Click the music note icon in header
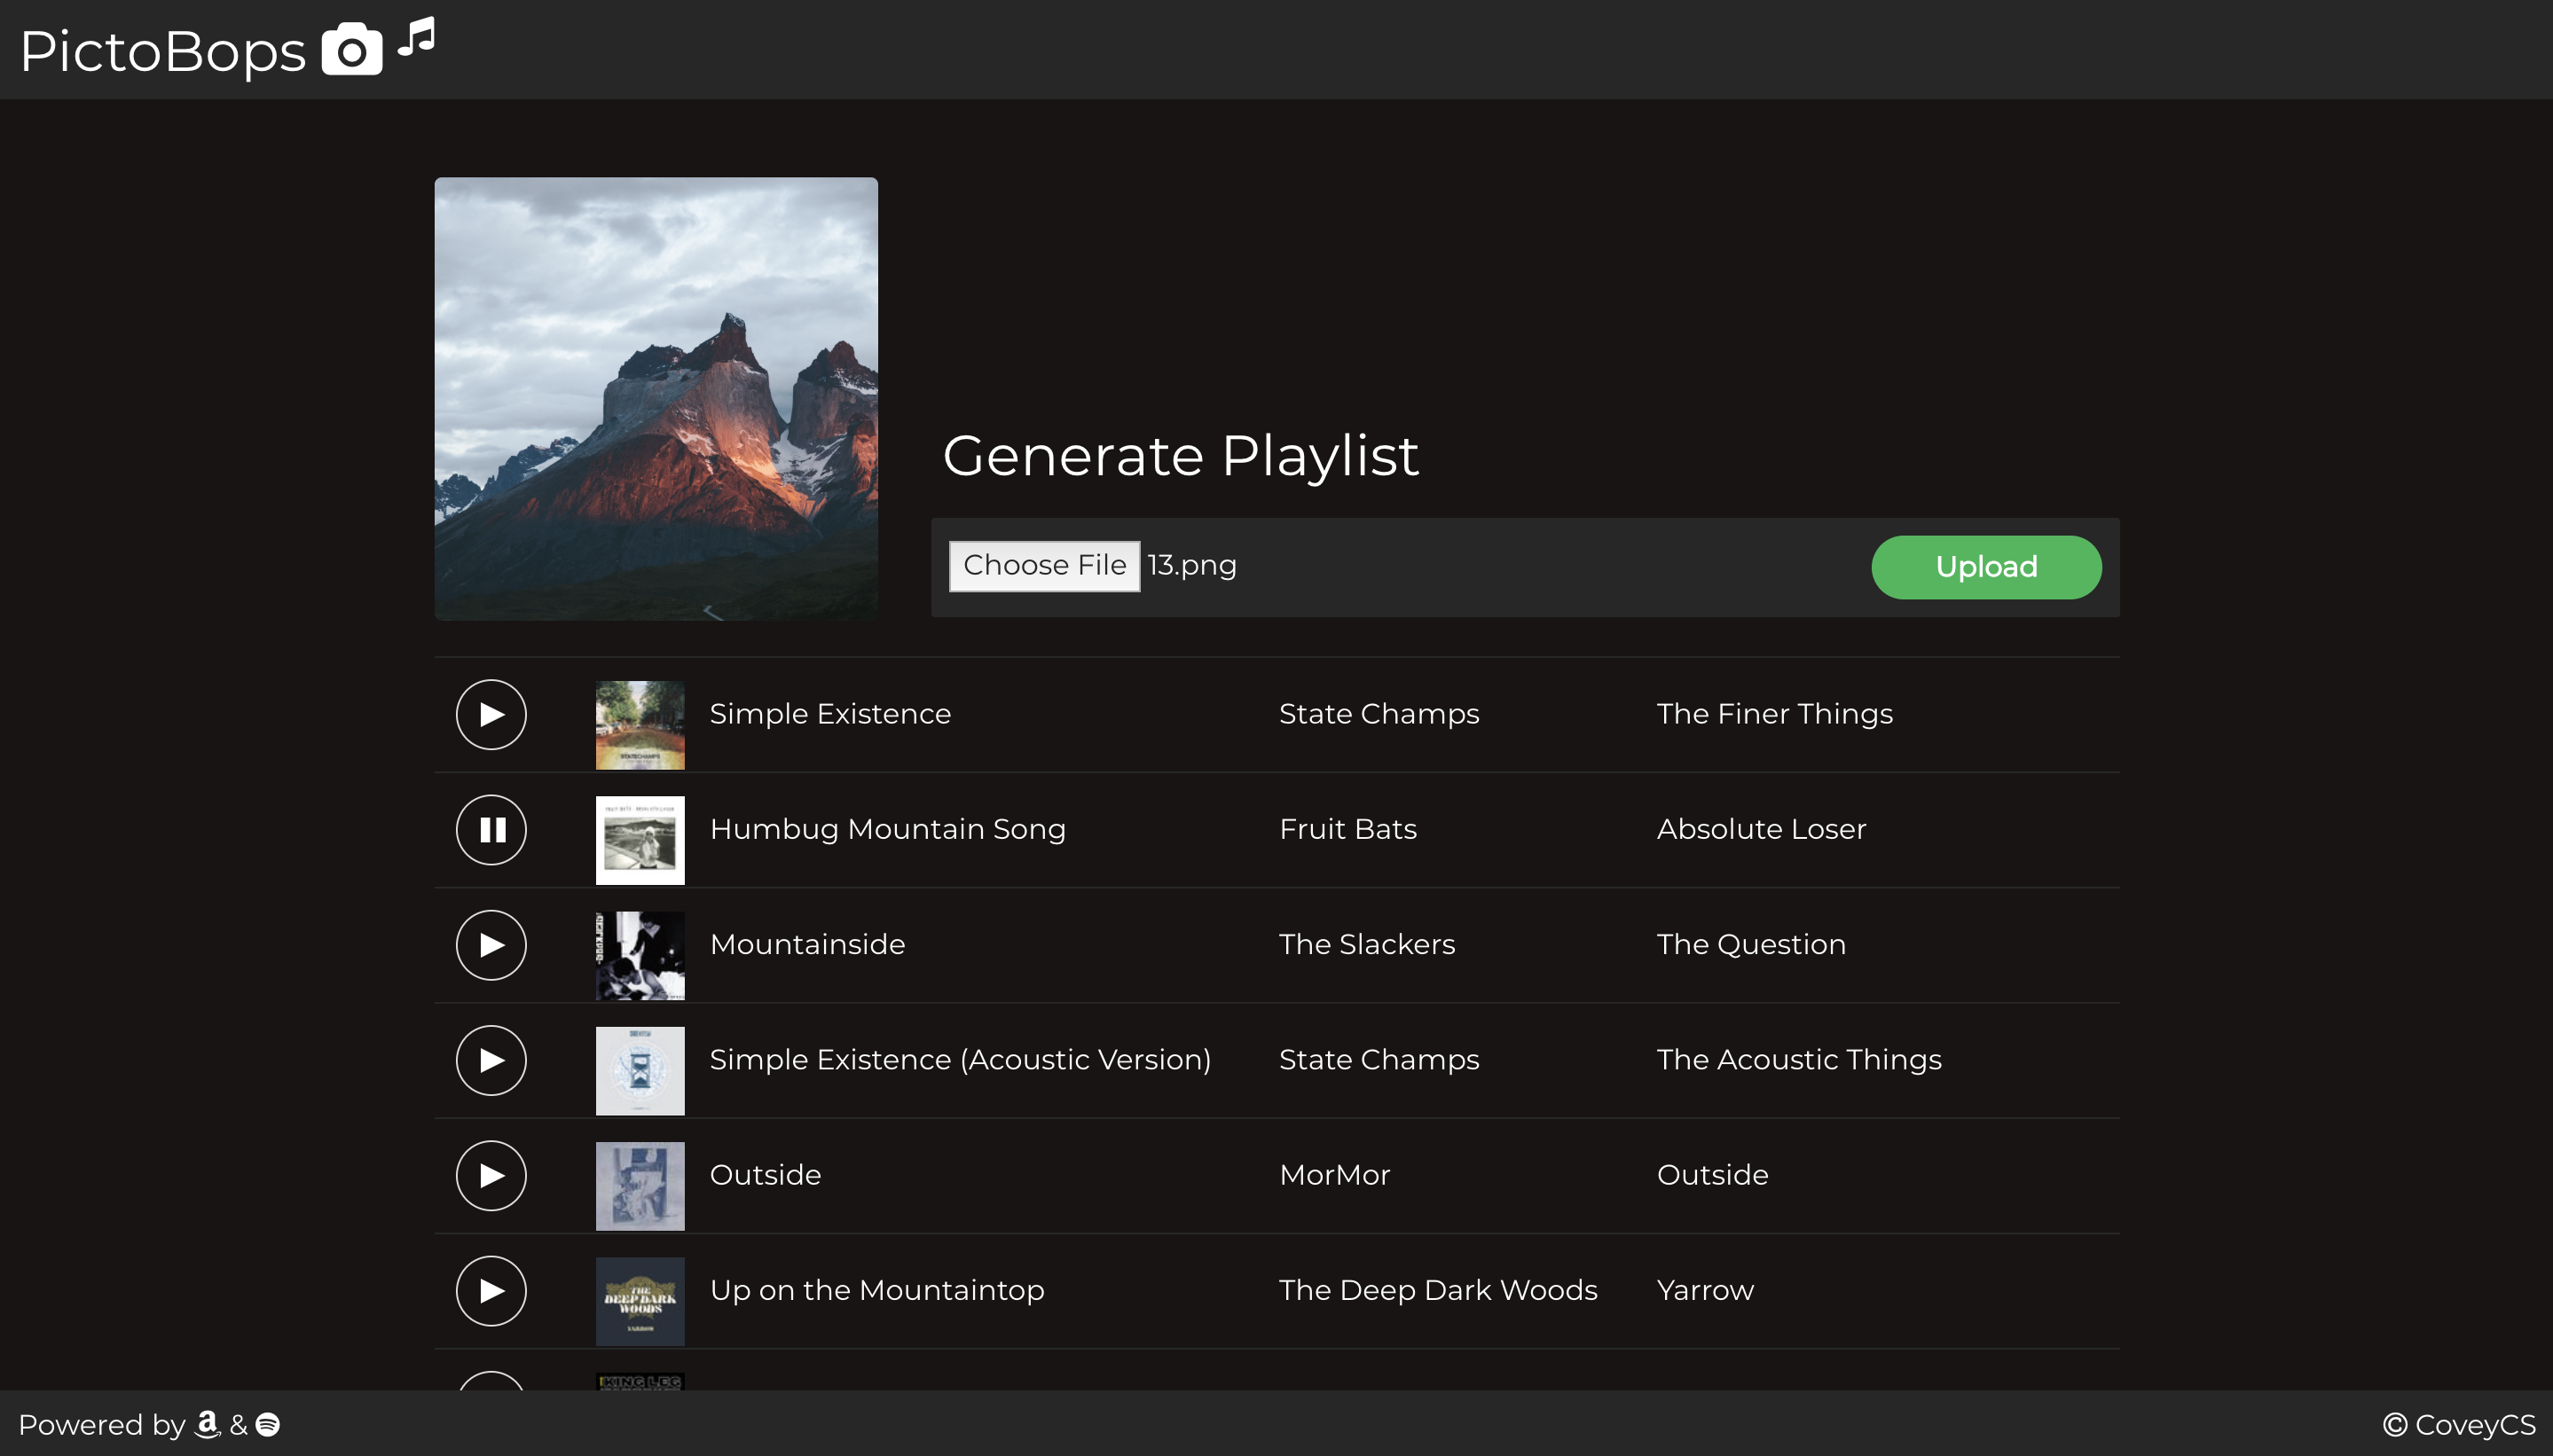The image size is (2553, 1456). click(417, 38)
